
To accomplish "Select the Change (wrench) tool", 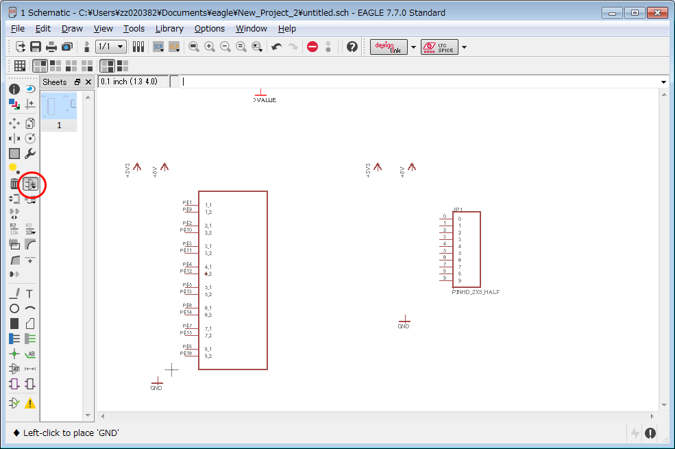I will (29, 154).
